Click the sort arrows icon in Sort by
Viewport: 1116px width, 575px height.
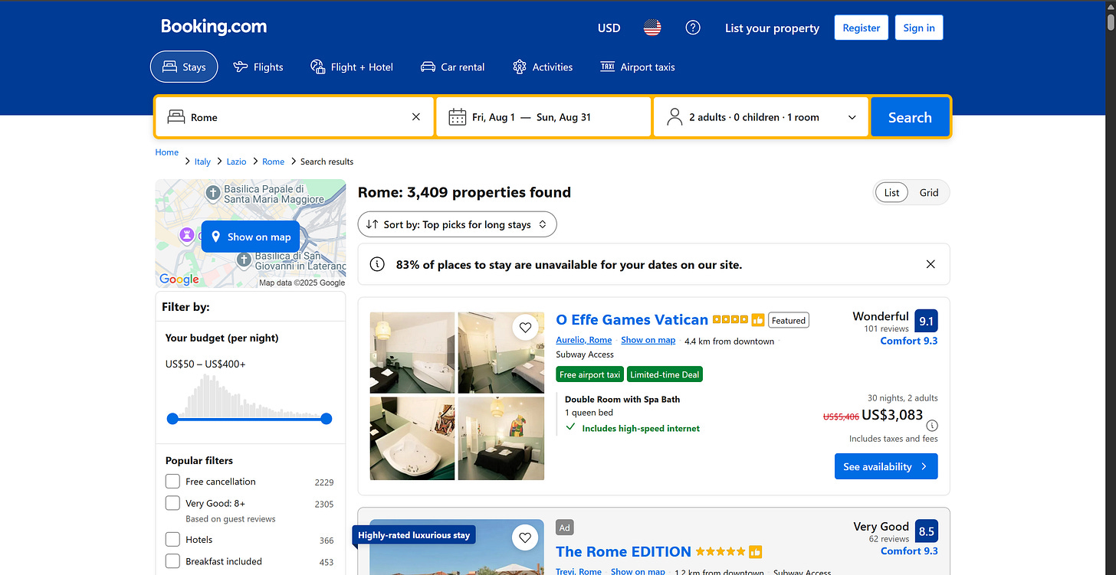click(x=372, y=224)
